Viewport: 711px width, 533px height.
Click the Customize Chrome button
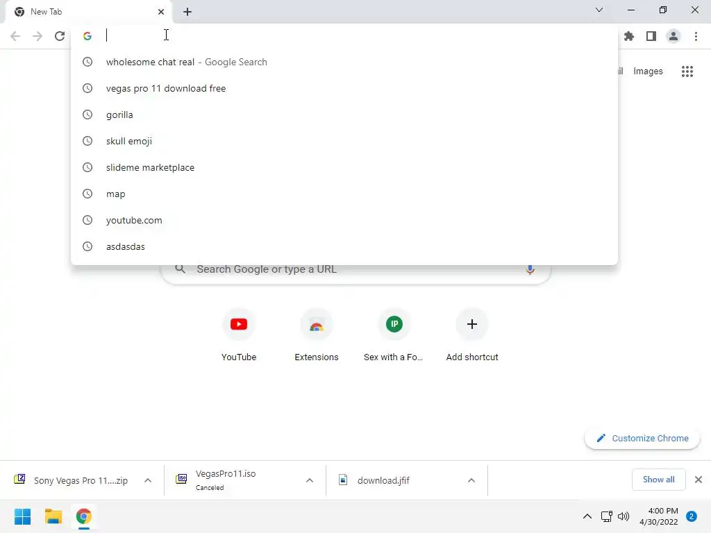click(x=642, y=439)
